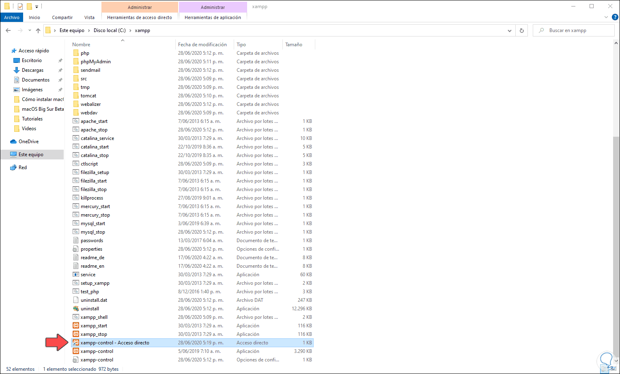The width and height of the screenshot is (620, 374).
Task: Refresh the xampp folder view
Action: [522, 30]
